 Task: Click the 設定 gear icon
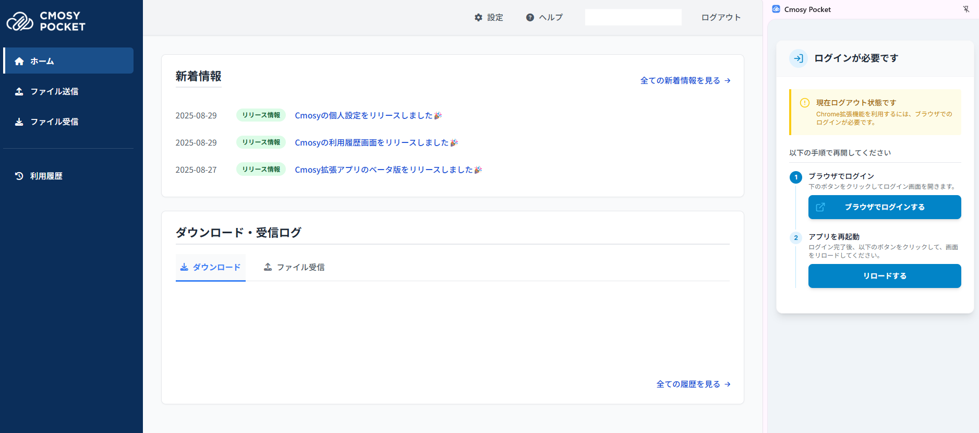[478, 18]
